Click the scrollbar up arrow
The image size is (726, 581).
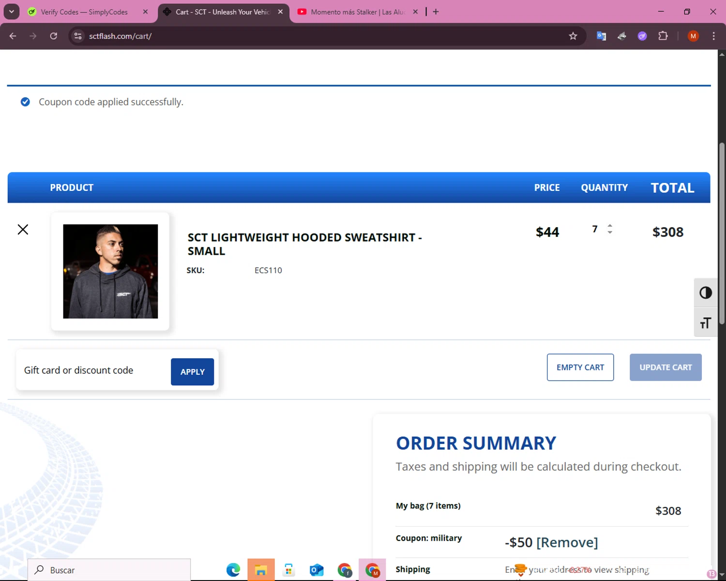[722, 54]
